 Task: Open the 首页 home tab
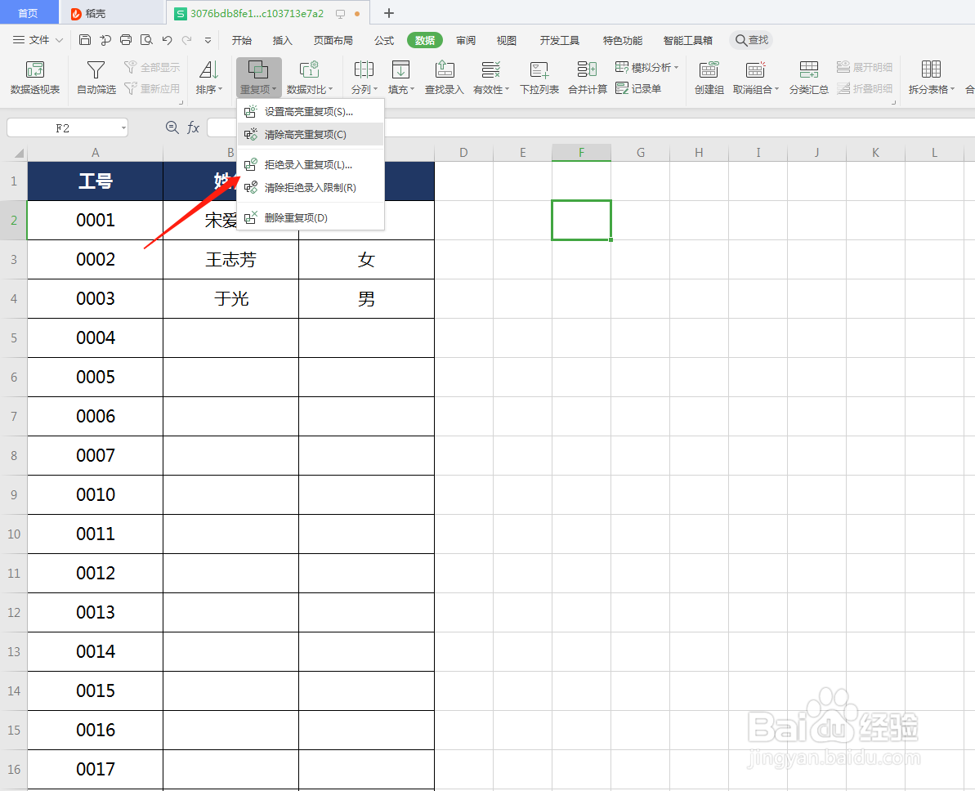point(28,13)
